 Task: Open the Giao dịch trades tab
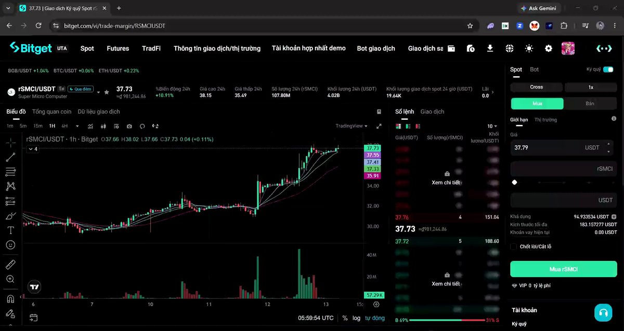click(432, 112)
